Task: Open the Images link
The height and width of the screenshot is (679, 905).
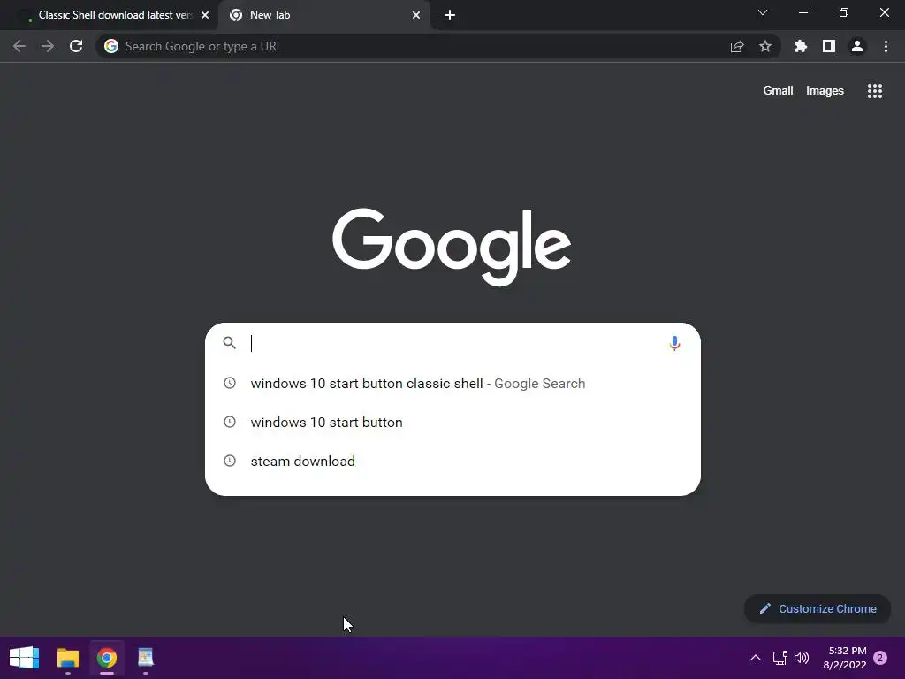Action: click(825, 91)
